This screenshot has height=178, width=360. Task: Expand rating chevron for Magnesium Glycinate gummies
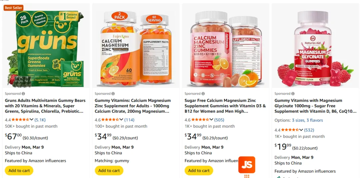(301, 130)
